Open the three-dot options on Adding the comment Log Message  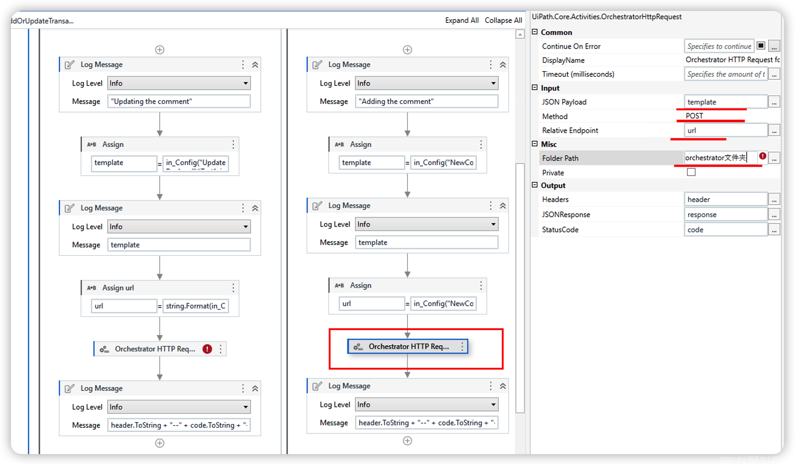click(491, 64)
